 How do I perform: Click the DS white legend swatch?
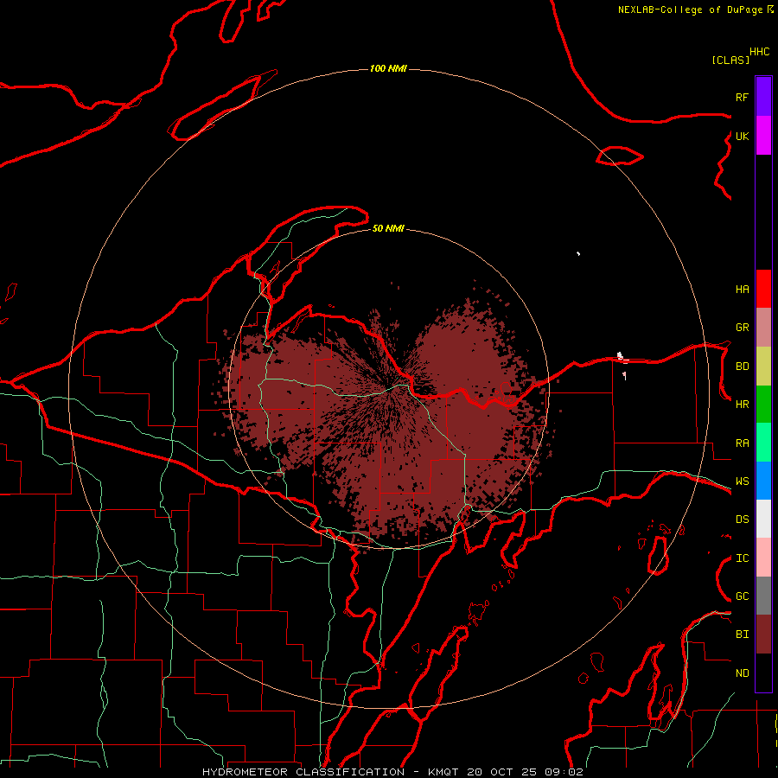pos(763,519)
